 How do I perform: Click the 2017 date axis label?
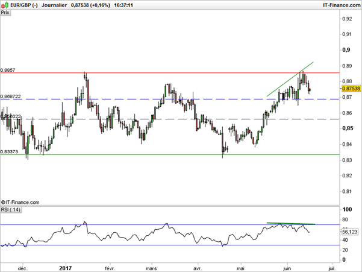65,268
